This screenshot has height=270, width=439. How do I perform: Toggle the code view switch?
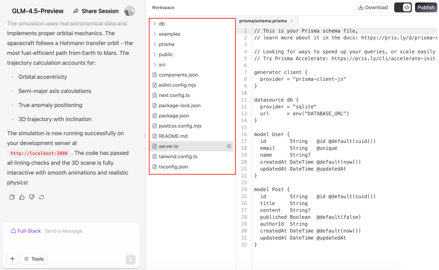click(x=403, y=8)
